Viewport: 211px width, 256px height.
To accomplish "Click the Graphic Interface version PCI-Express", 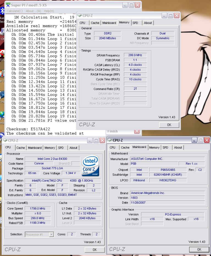I will point(173,214).
